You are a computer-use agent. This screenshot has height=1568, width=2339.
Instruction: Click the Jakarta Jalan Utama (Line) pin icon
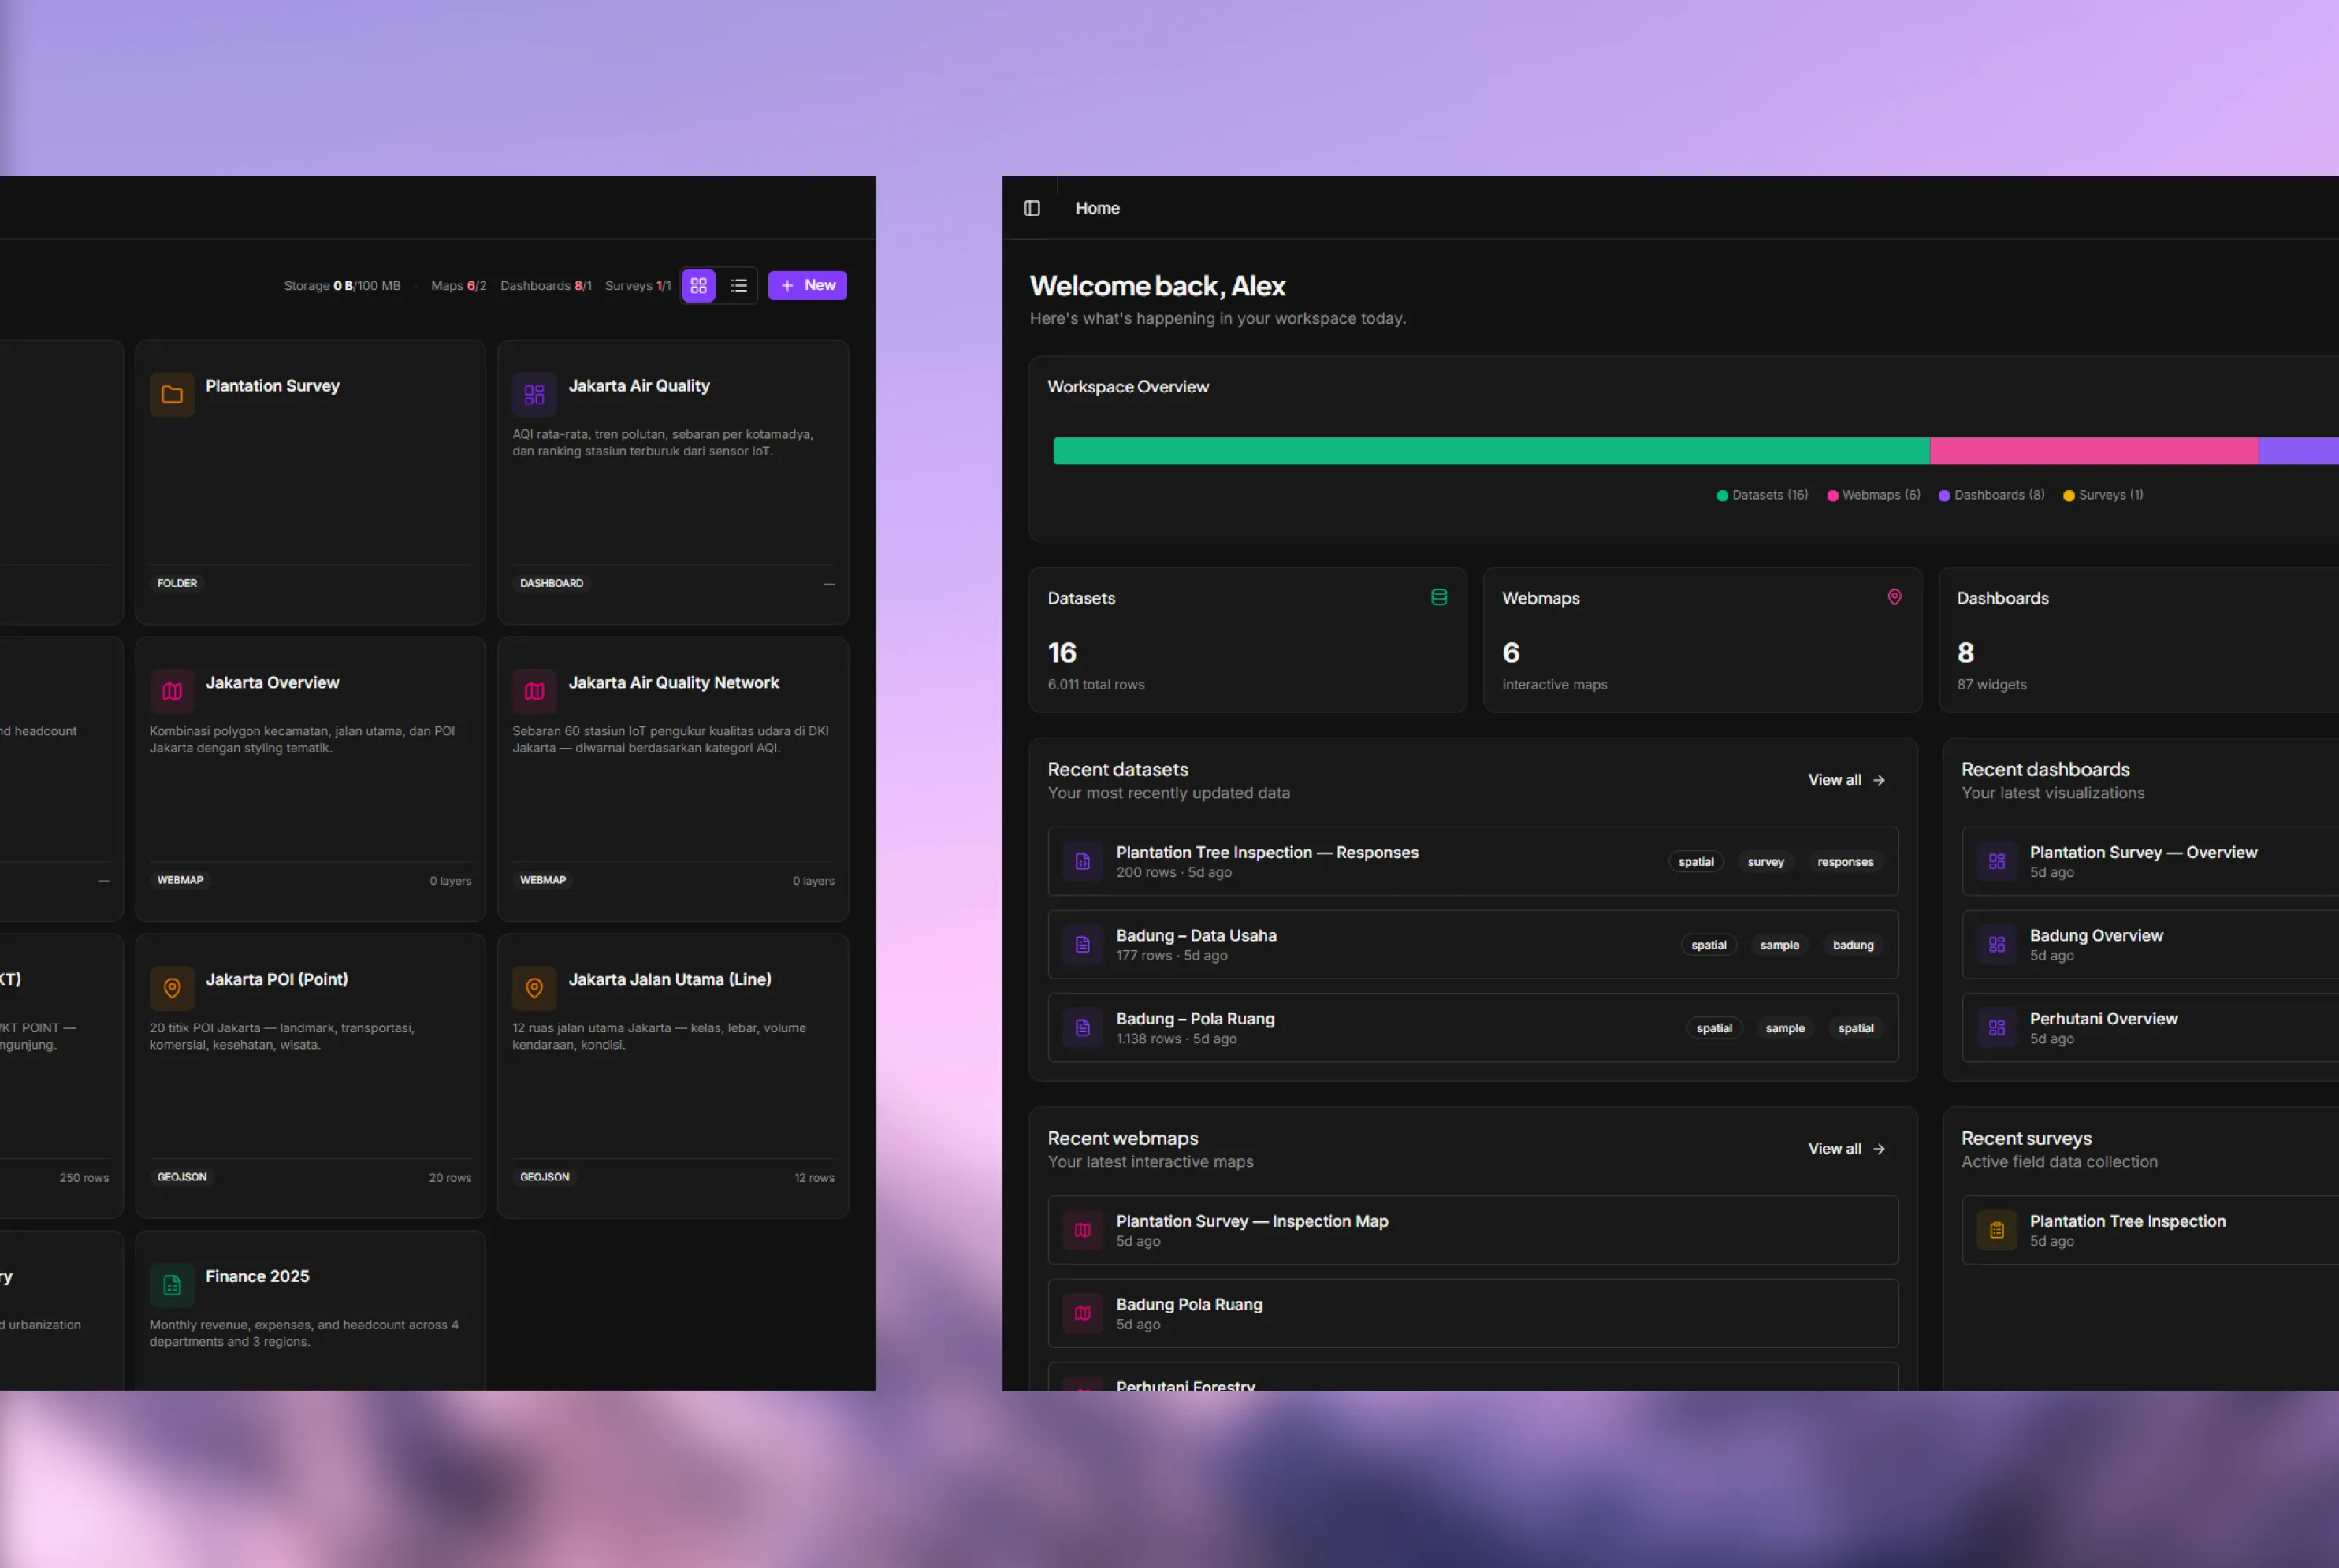click(x=535, y=988)
